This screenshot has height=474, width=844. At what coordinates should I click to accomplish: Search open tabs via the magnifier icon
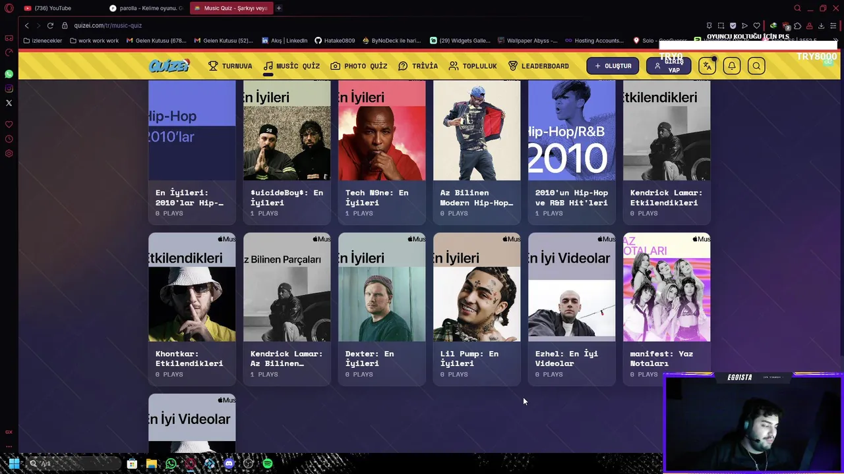point(797,8)
